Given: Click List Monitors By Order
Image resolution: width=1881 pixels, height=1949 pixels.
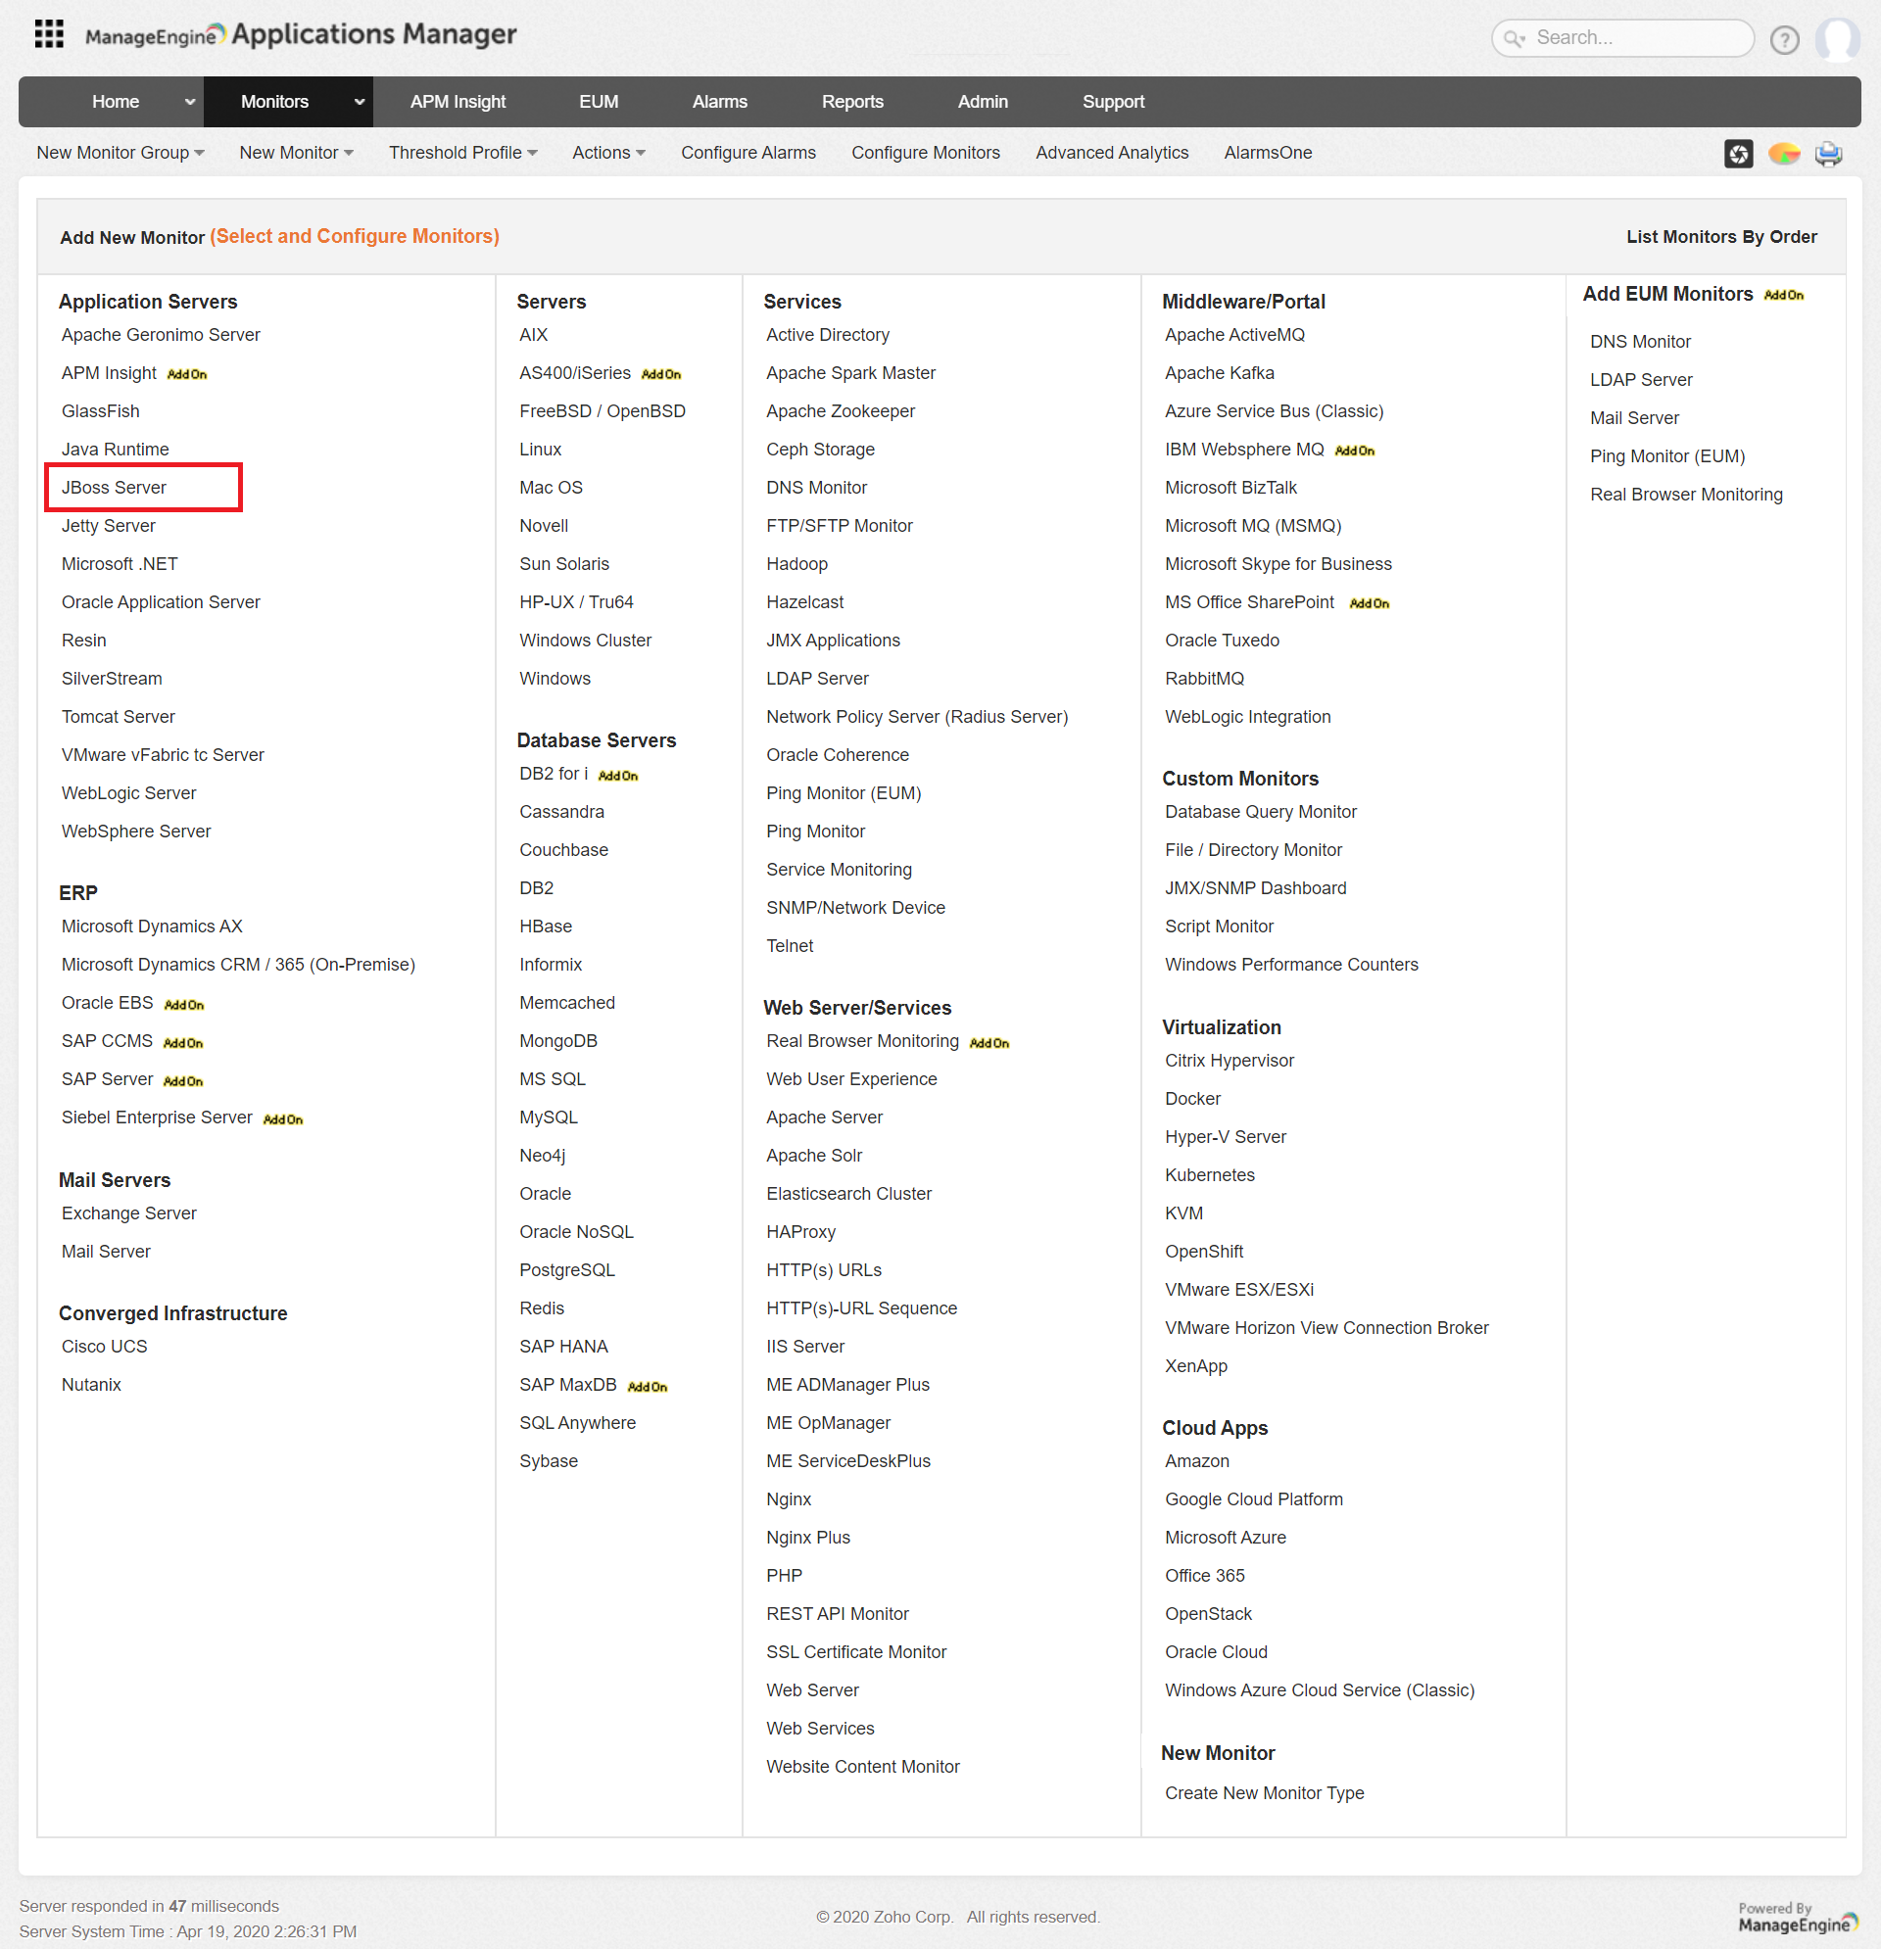Looking at the screenshot, I should coord(1722,237).
